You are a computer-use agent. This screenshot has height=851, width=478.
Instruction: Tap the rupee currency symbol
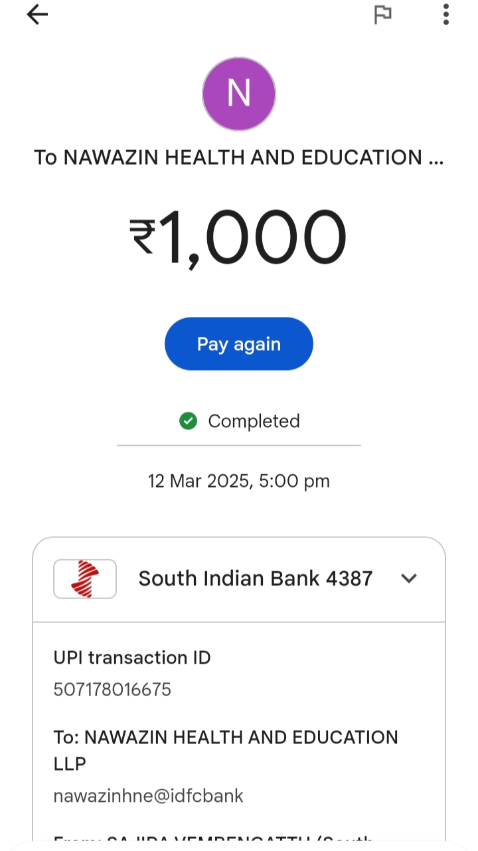pos(143,236)
